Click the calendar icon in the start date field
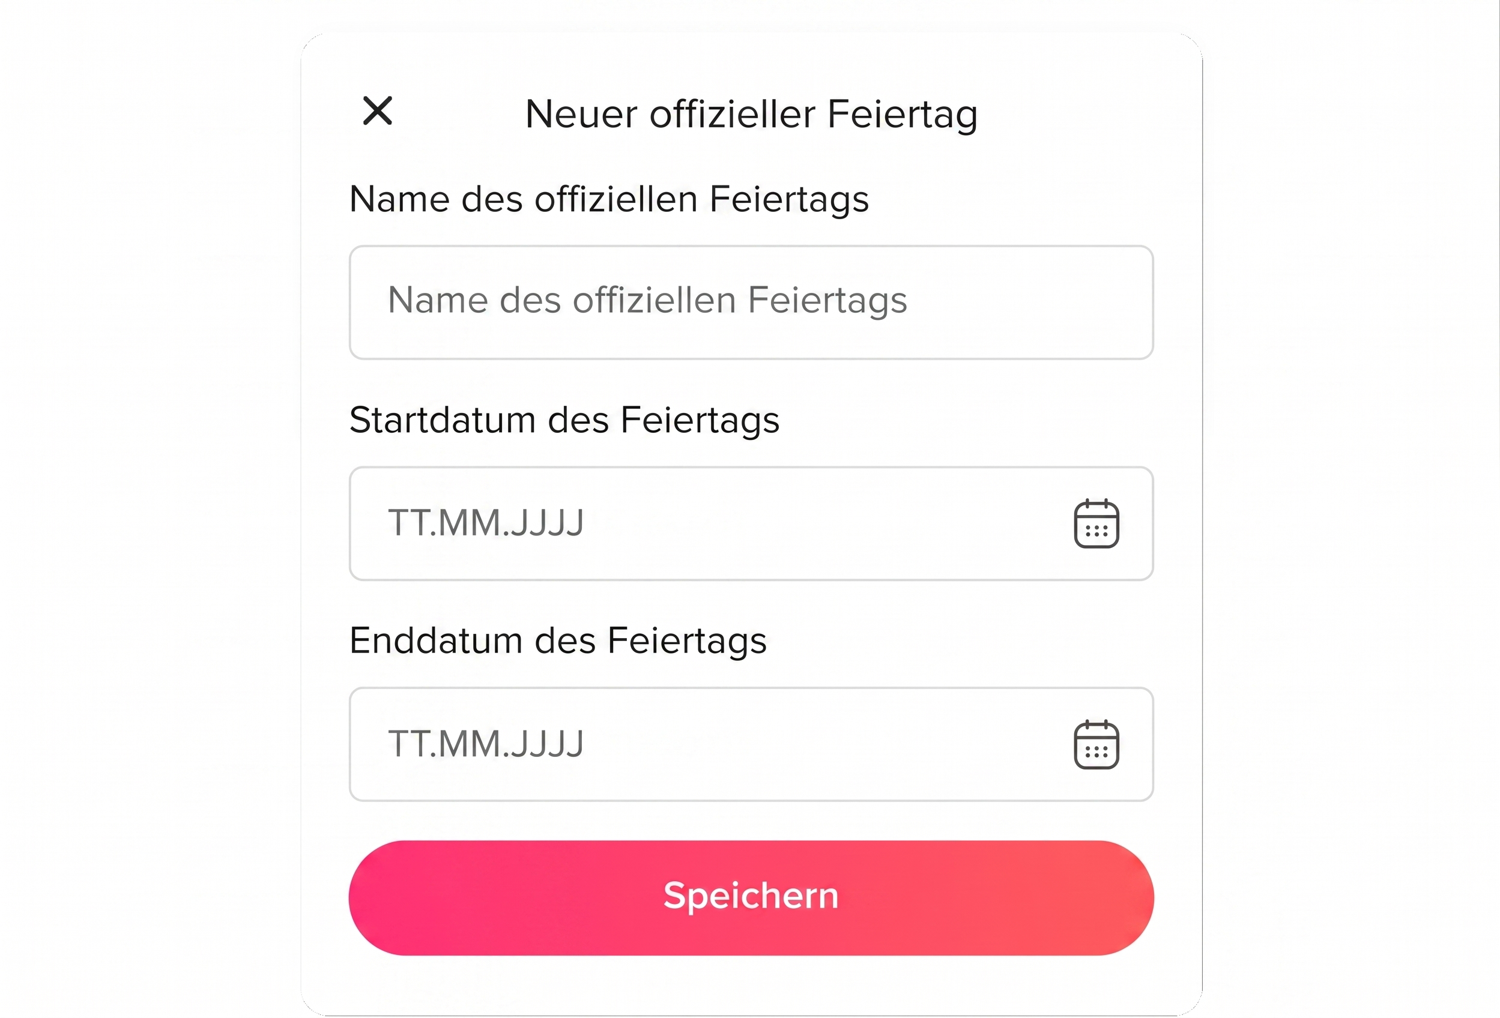This screenshot has height=1018, width=1500. (x=1096, y=523)
